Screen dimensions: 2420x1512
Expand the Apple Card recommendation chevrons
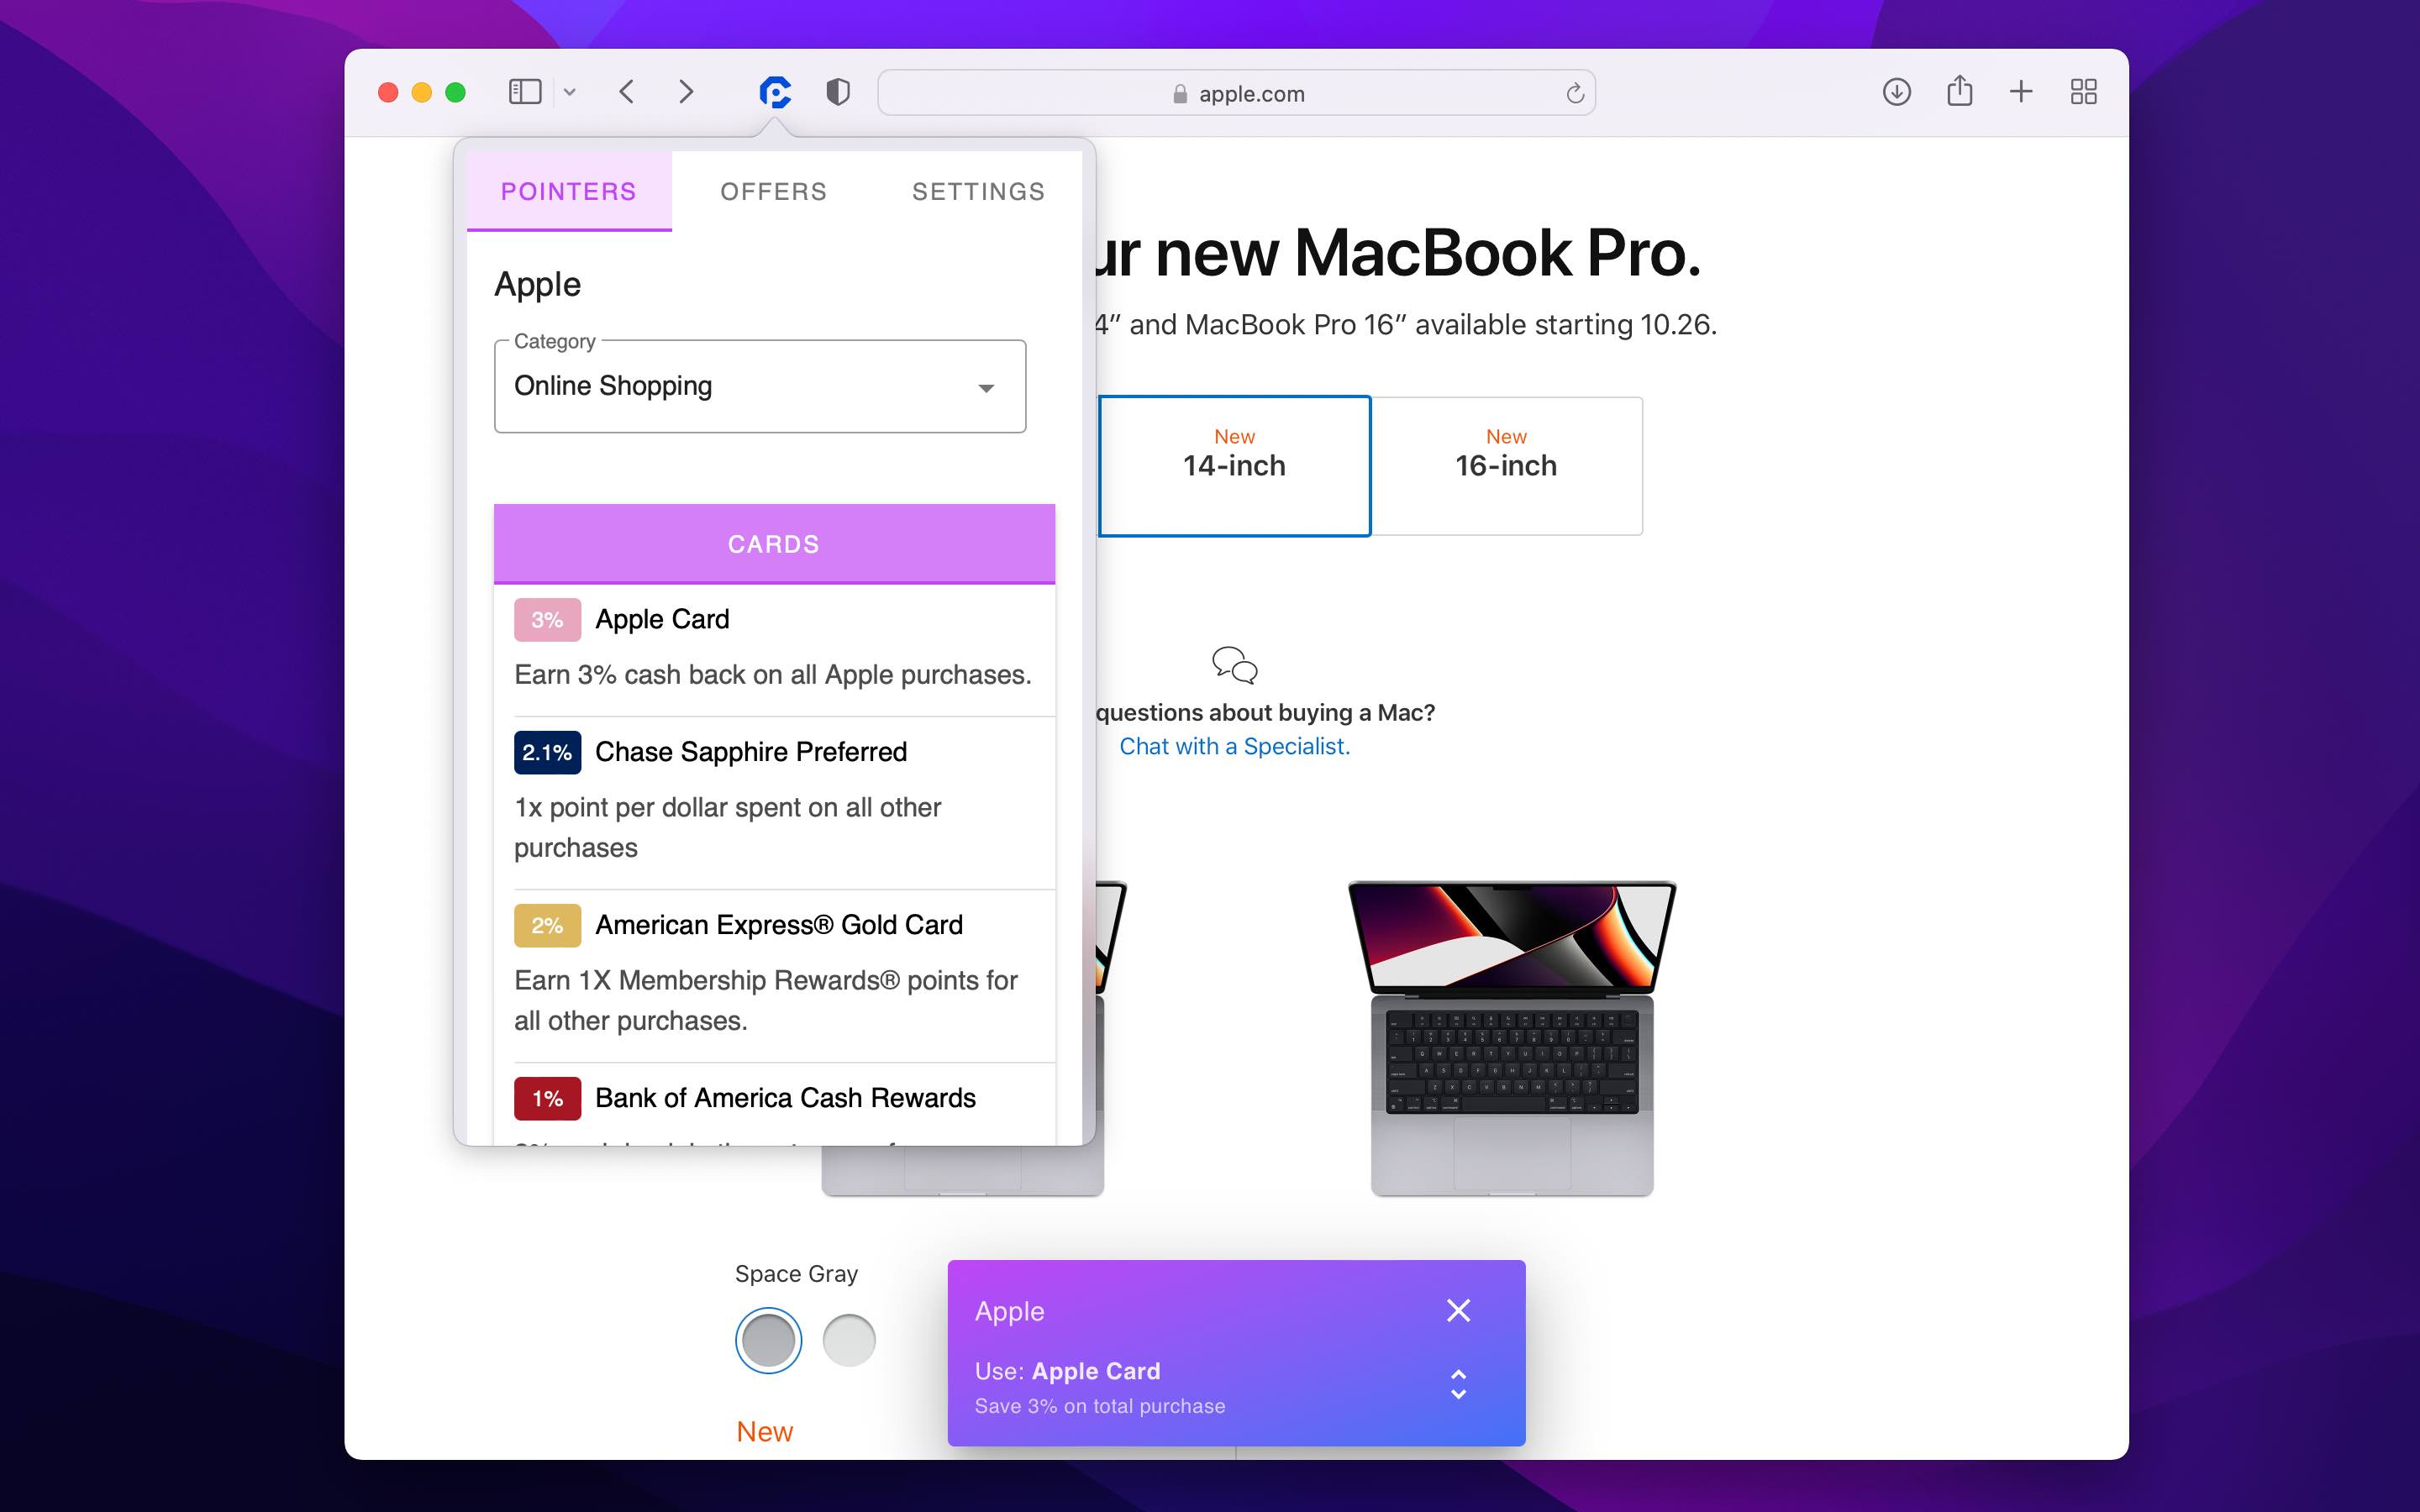[1458, 1384]
